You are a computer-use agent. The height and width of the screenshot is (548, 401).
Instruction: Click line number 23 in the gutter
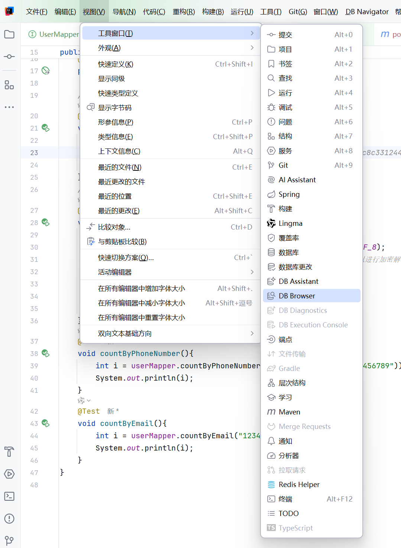(34, 153)
